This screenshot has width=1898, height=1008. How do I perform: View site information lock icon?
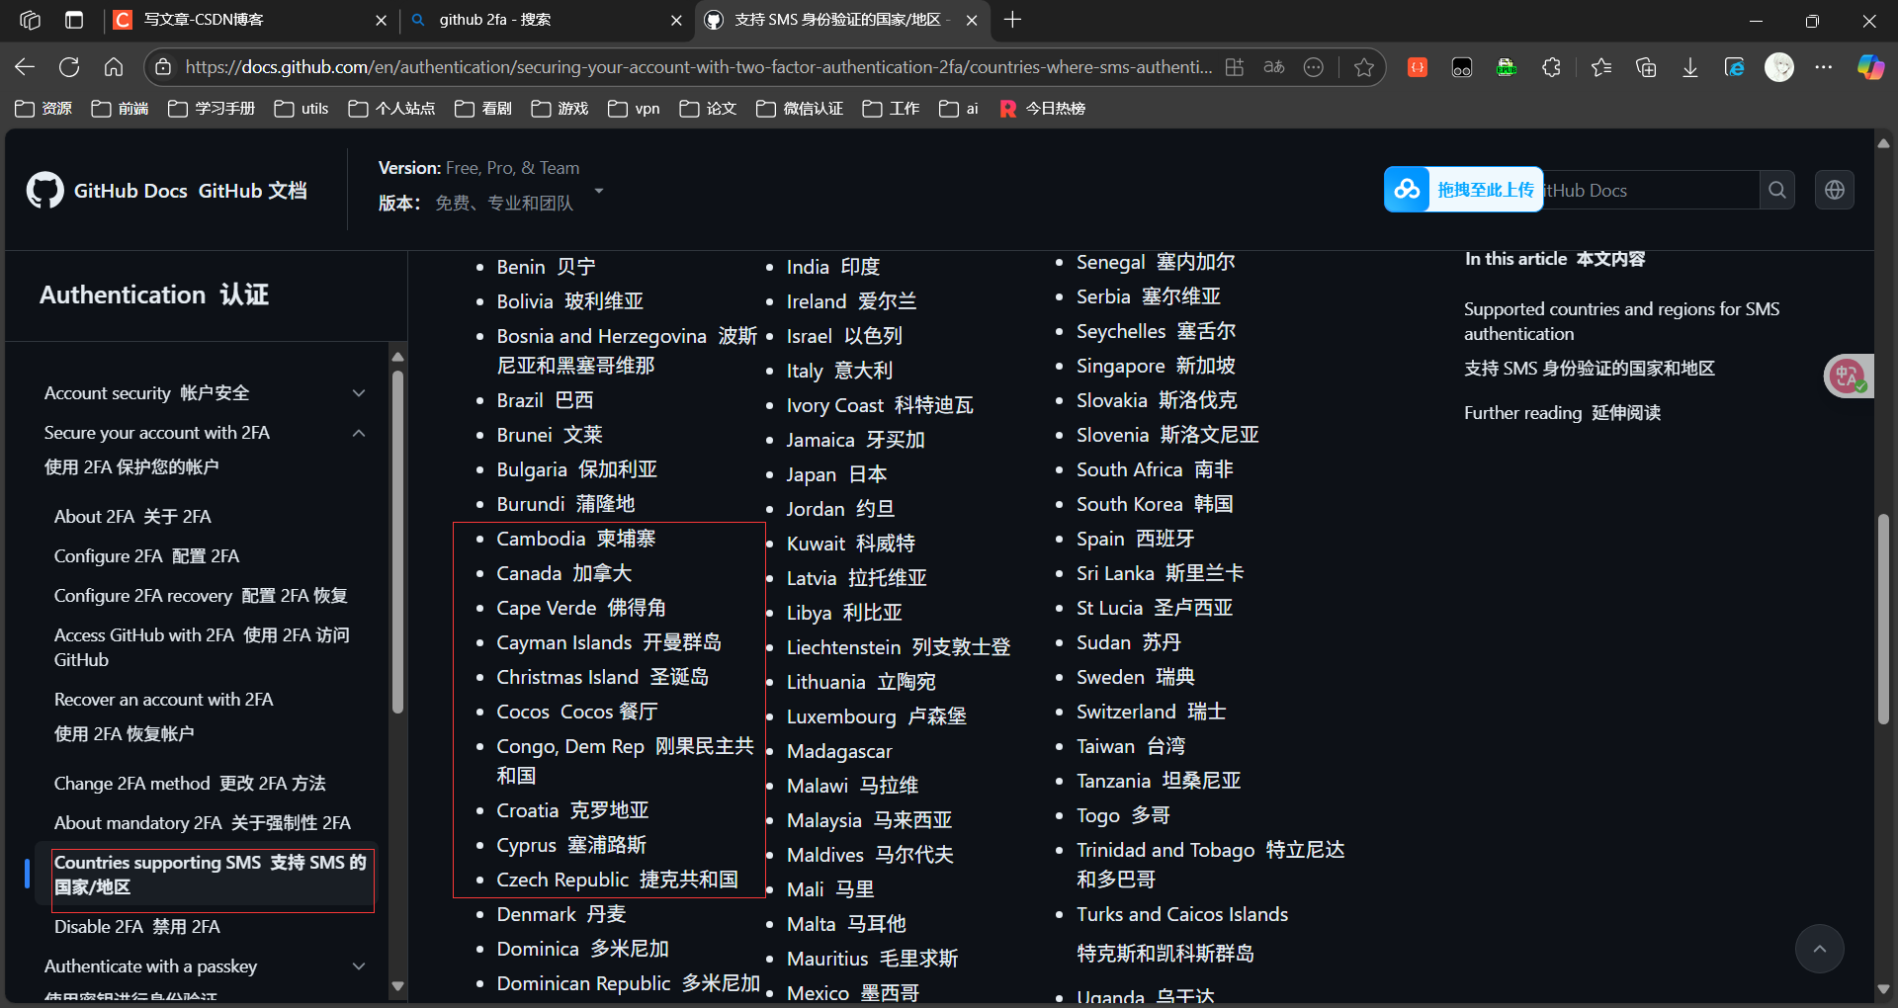tap(164, 67)
